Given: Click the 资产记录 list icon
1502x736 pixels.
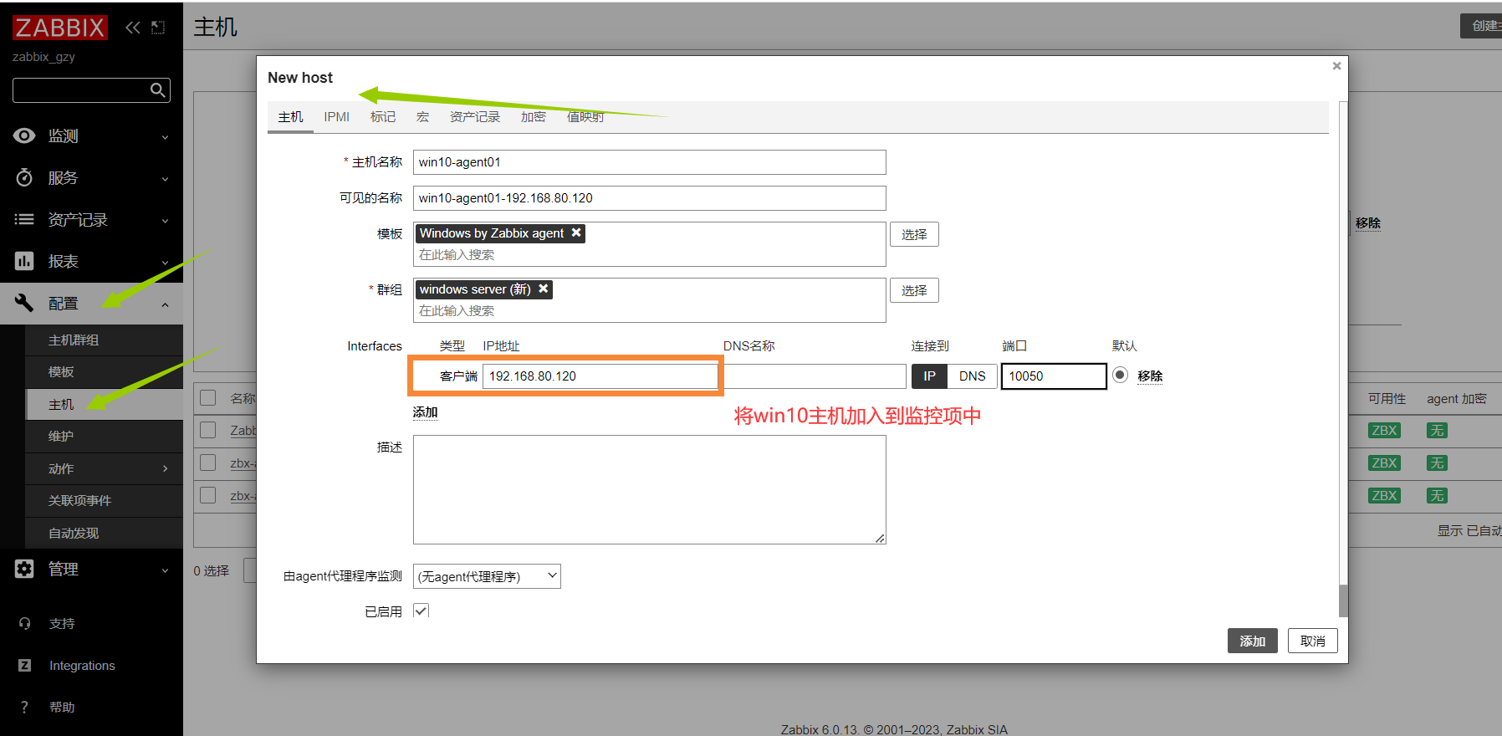Looking at the screenshot, I should 24,219.
